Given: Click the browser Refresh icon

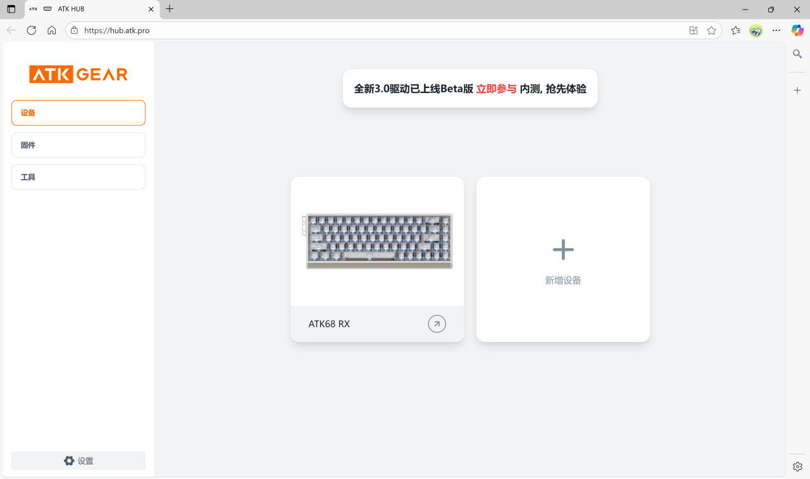Looking at the screenshot, I should click(32, 30).
